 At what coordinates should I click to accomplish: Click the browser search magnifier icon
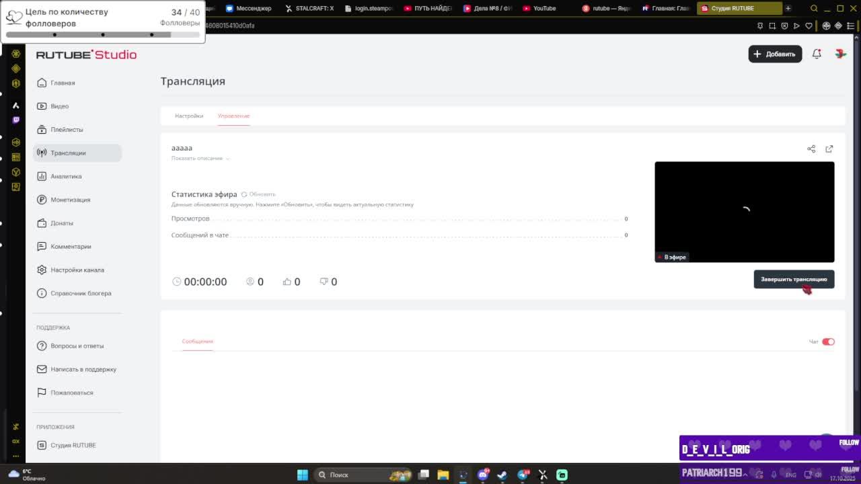click(x=814, y=8)
